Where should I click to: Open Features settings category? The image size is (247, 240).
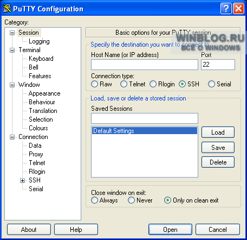tap(40, 76)
